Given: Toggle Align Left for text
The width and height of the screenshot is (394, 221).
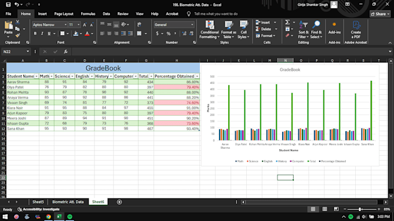Looking at the screenshot, I should click(103, 34).
